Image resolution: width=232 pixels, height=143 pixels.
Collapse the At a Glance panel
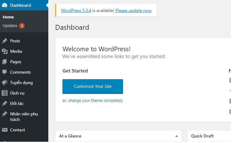[176, 136]
